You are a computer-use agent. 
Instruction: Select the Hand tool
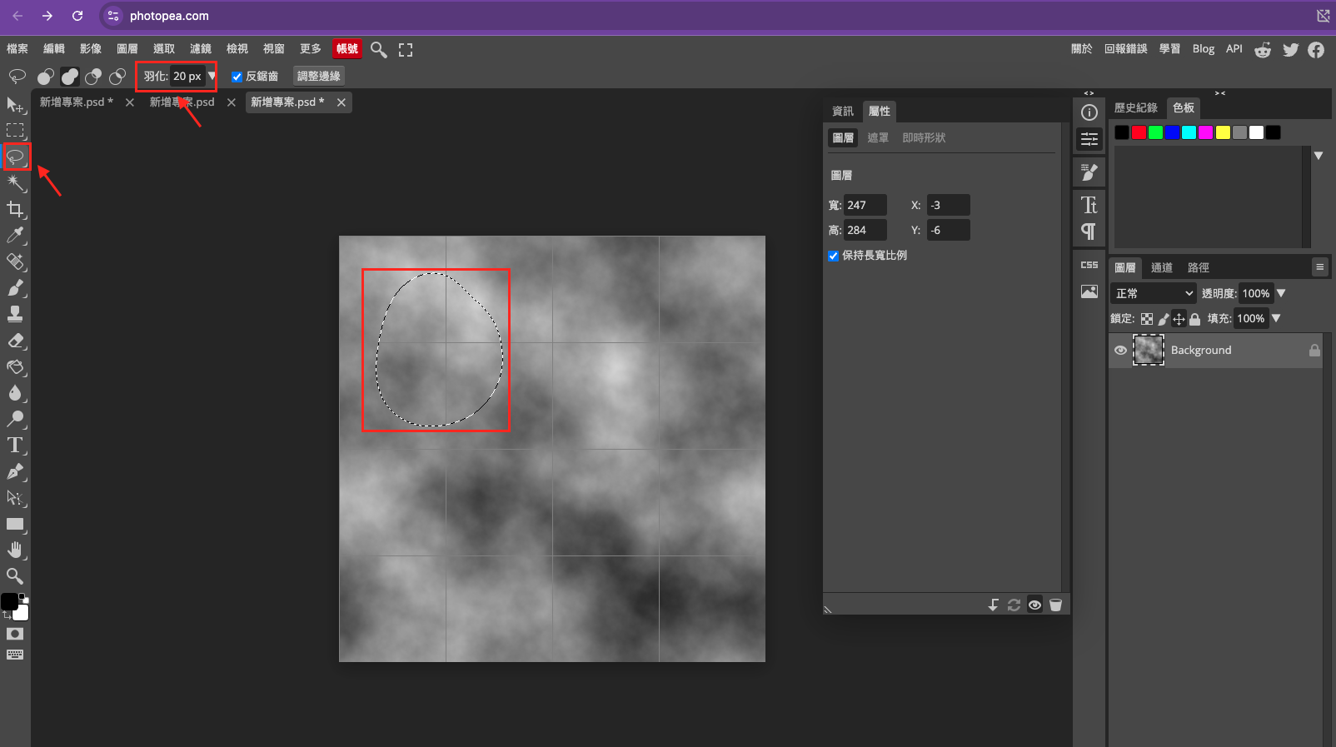(15, 550)
